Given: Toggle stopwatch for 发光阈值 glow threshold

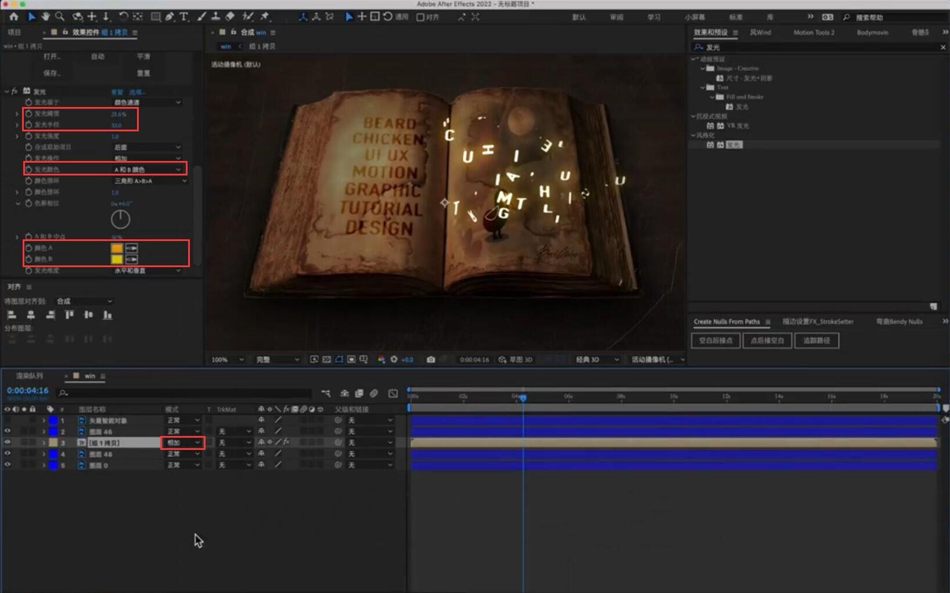Looking at the screenshot, I should click(28, 114).
